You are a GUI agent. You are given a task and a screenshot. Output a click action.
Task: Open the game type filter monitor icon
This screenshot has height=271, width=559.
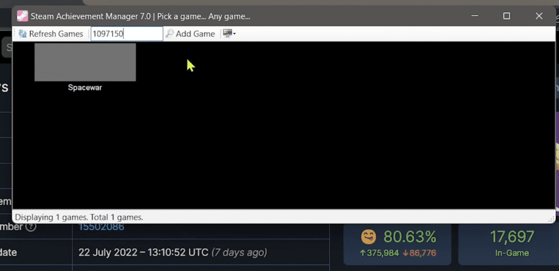coord(227,33)
